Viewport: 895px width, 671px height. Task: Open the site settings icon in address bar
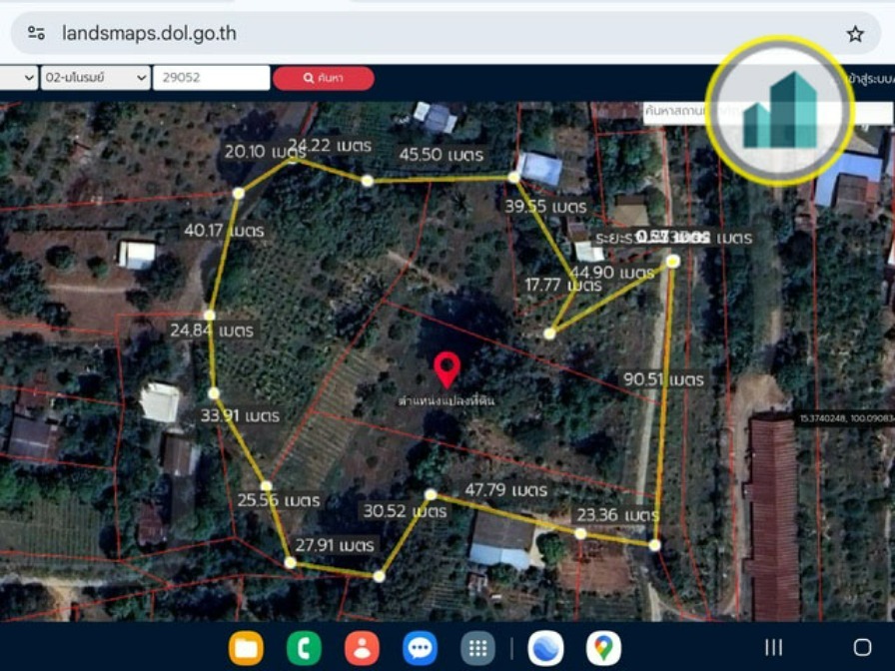(36, 33)
